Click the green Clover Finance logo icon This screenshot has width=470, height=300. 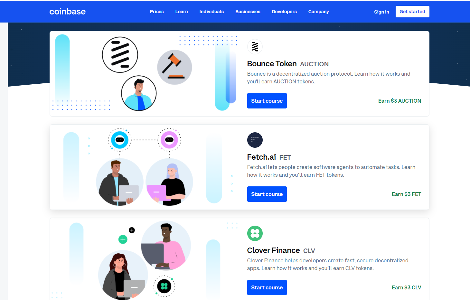(255, 233)
